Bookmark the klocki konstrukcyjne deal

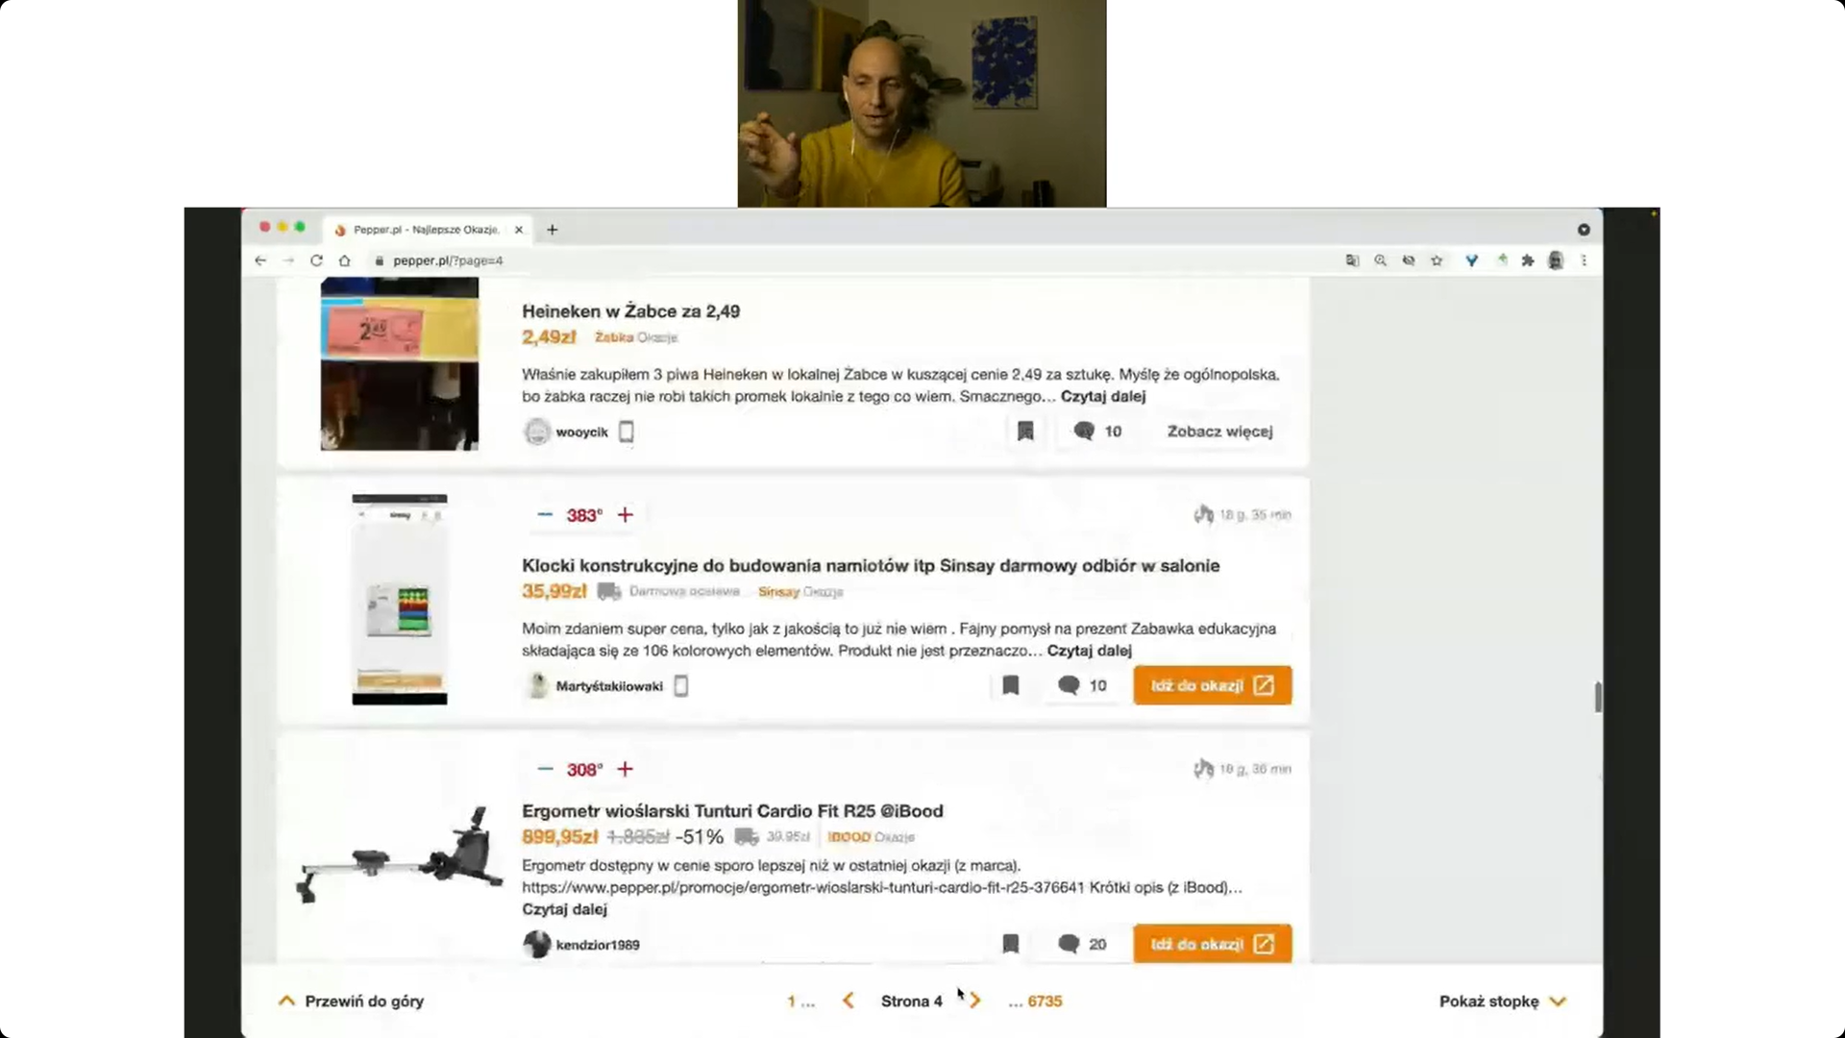(x=1010, y=685)
